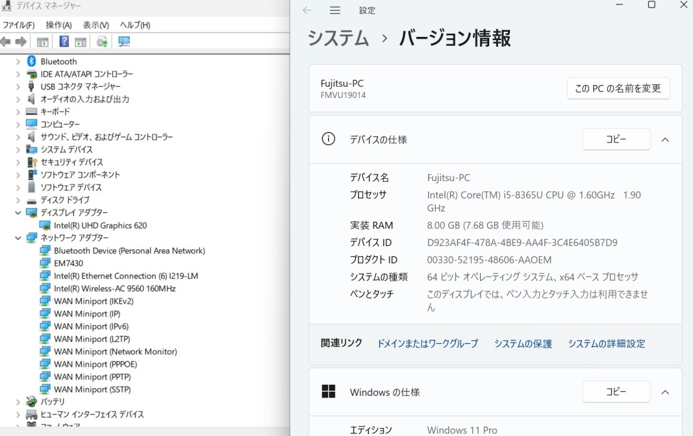
Task: Select WAN Miniport (PPTP)
Action: coord(92,377)
